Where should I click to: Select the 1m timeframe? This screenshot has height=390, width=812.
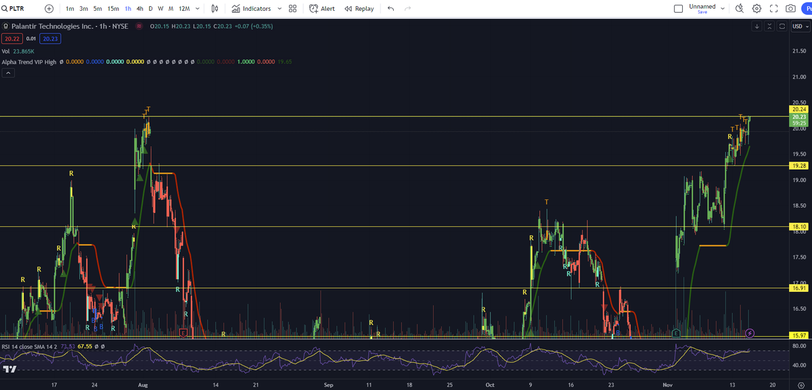(70, 9)
